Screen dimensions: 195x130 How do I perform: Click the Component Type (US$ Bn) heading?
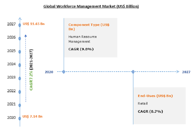tap(89, 27)
